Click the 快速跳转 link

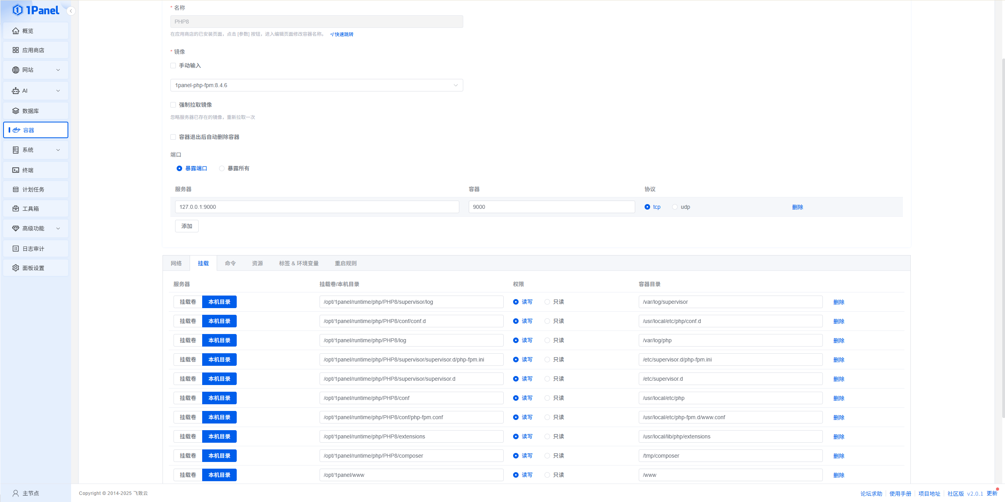point(342,35)
